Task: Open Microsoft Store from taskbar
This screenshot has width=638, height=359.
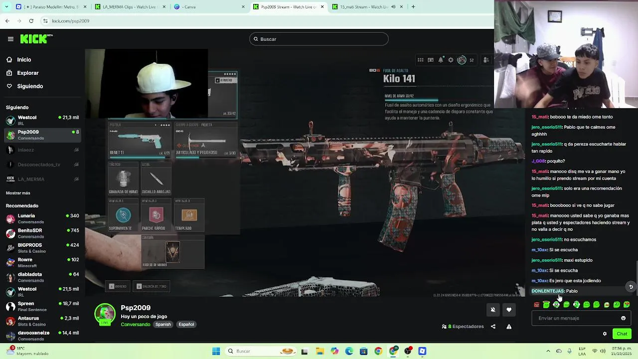Action: [363, 351]
